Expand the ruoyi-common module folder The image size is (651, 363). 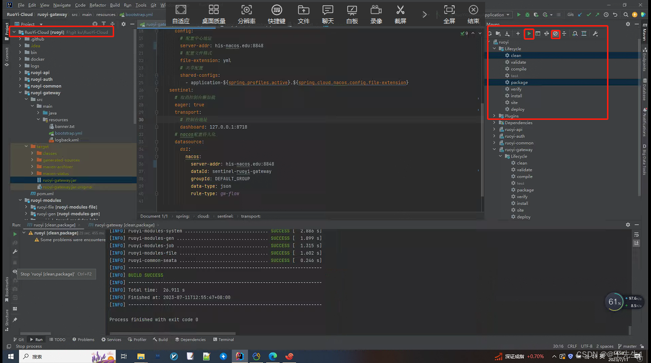coord(20,86)
